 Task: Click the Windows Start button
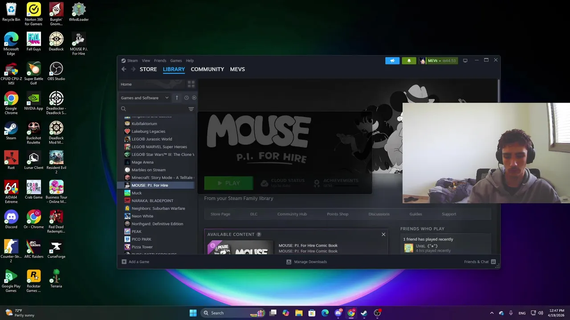tap(193, 313)
